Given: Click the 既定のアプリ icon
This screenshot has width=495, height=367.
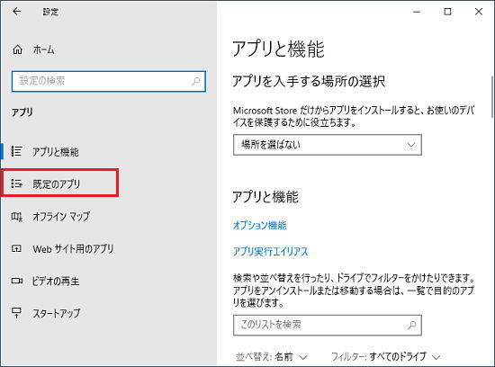Looking at the screenshot, I should pyautogui.click(x=16, y=183).
